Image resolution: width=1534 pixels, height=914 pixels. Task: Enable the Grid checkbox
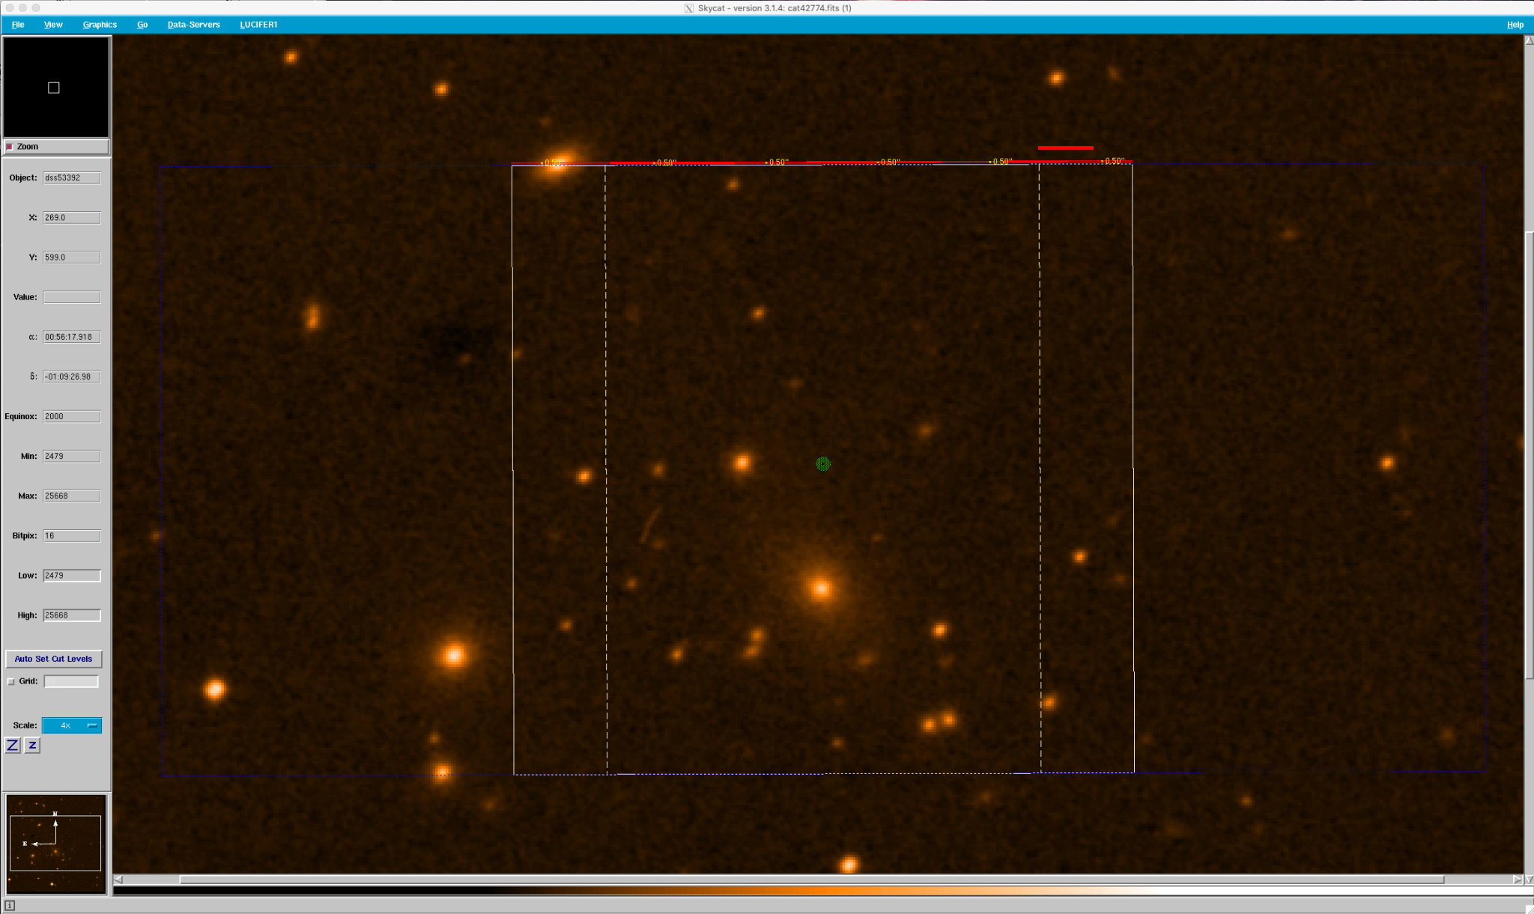coord(10,681)
